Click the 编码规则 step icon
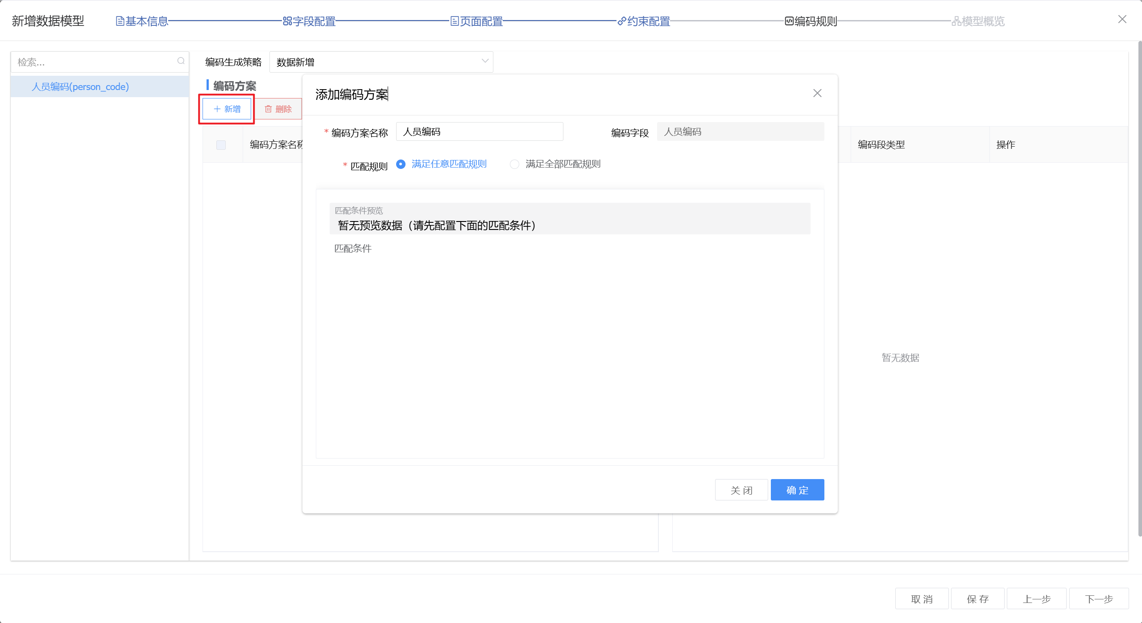Screen dimensions: 1142x623 789,21
